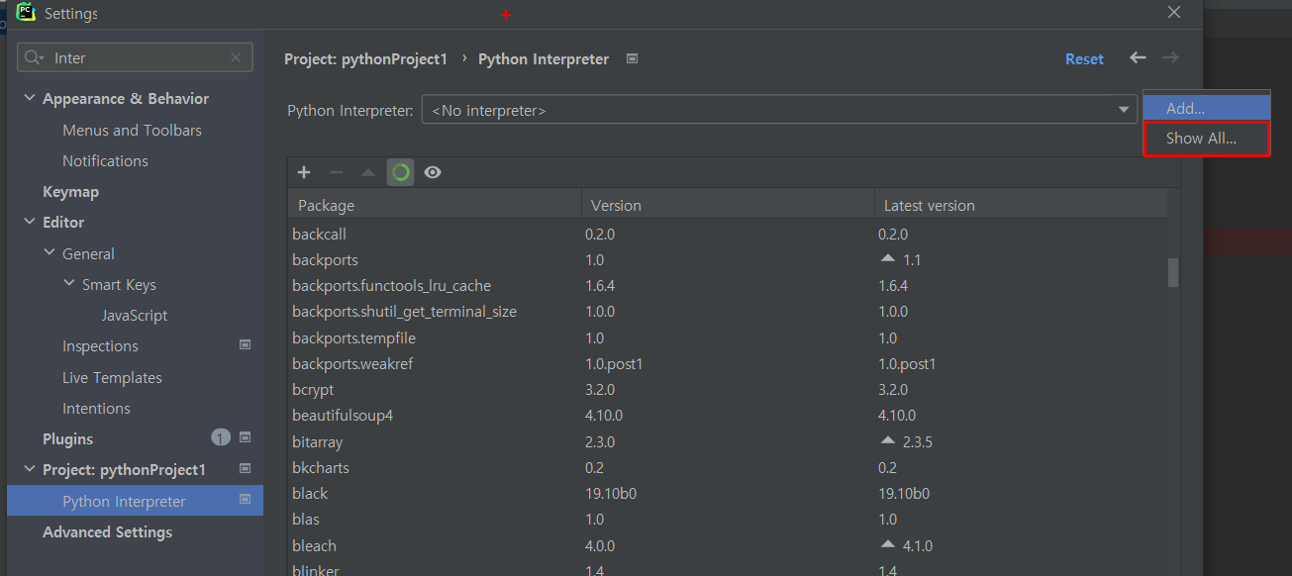
Task: Click Project: pythonProject1 in the breadcrumb
Action: (365, 59)
